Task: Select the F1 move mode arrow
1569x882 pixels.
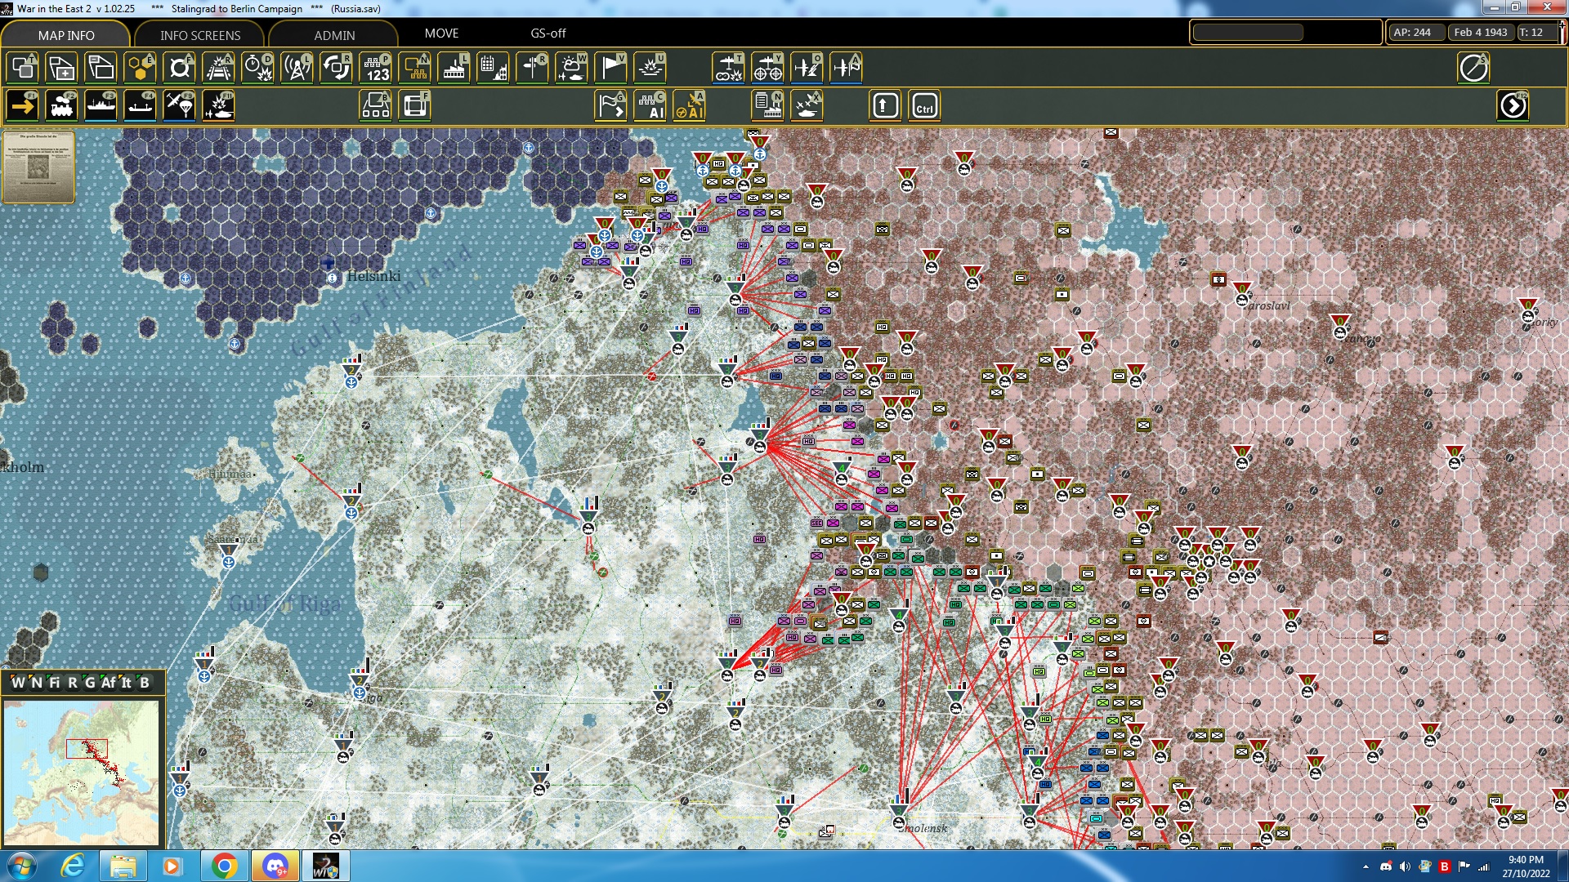Action: tap(22, 106)
